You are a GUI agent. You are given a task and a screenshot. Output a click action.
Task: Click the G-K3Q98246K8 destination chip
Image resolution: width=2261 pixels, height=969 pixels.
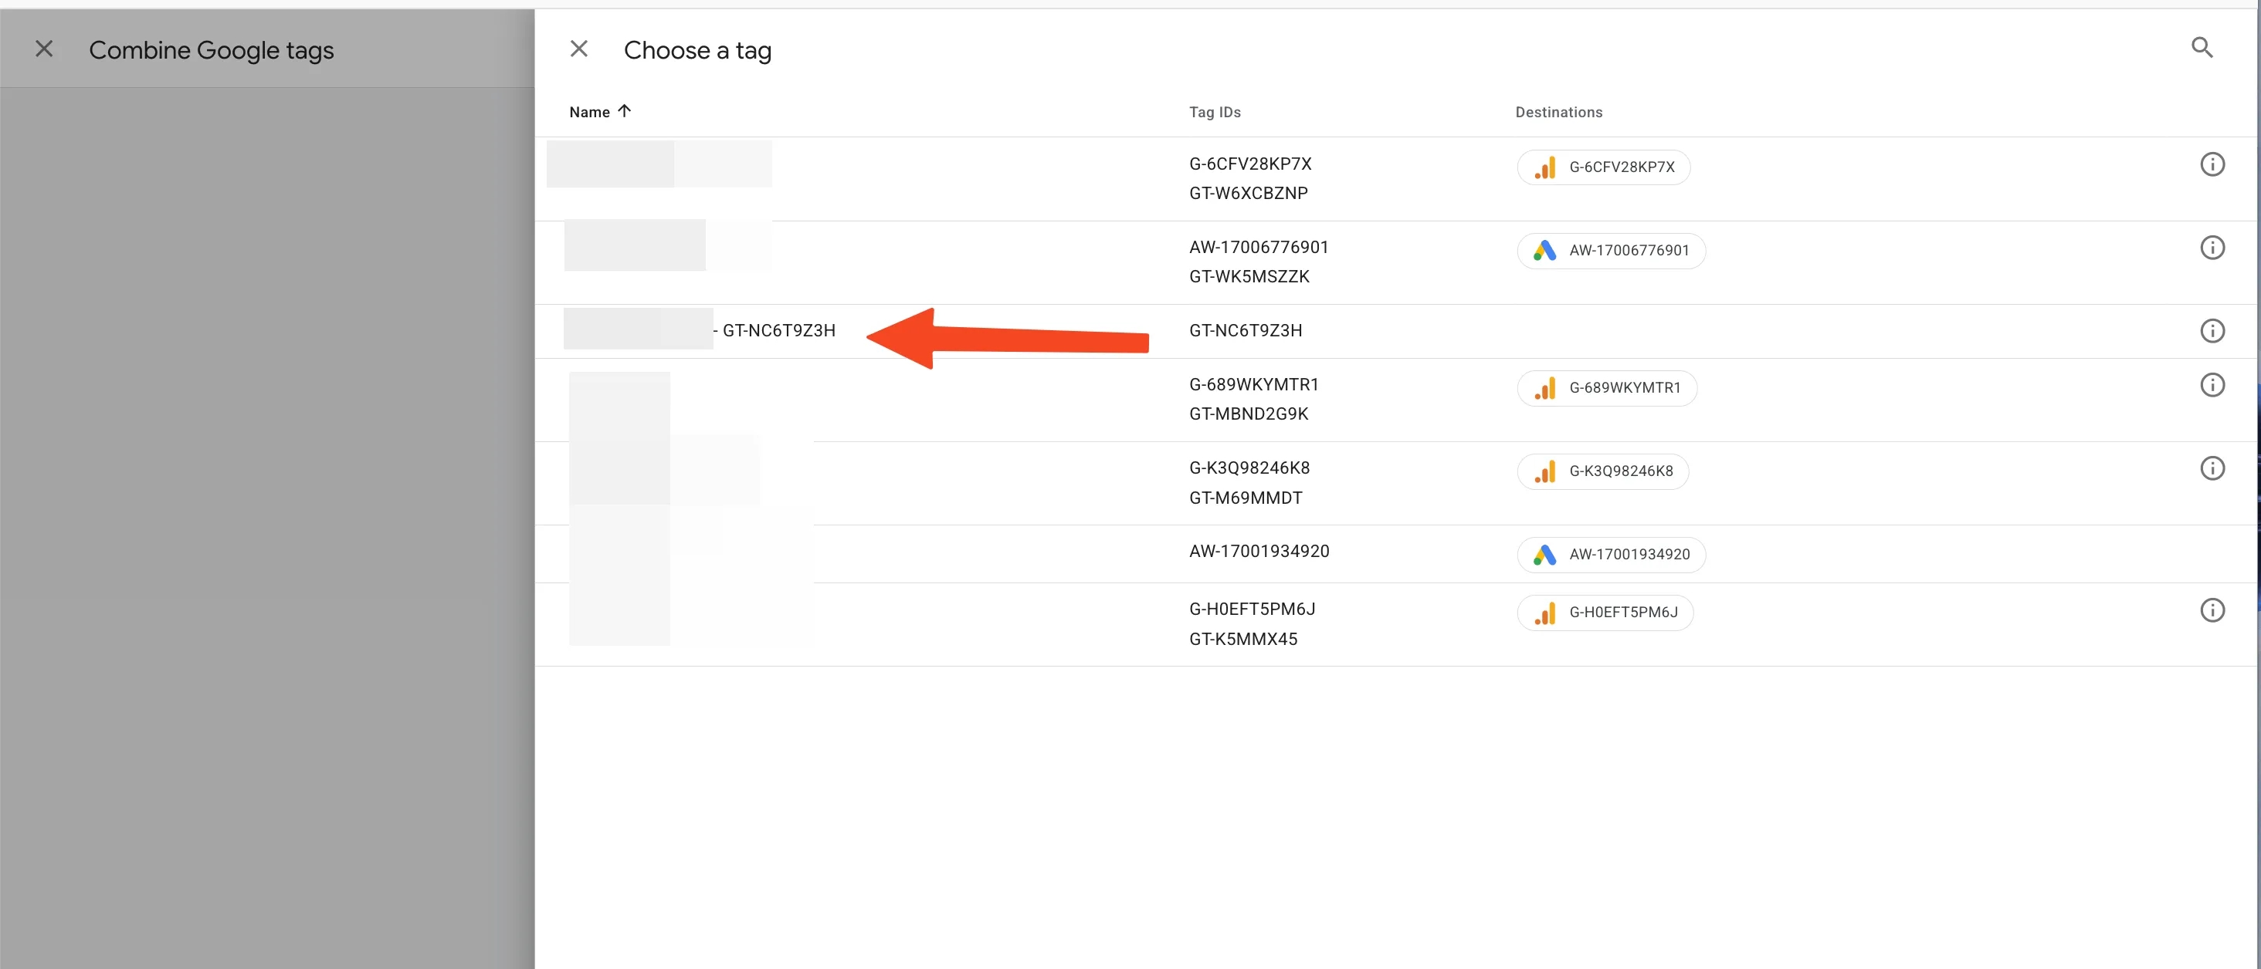[1603, 472]
